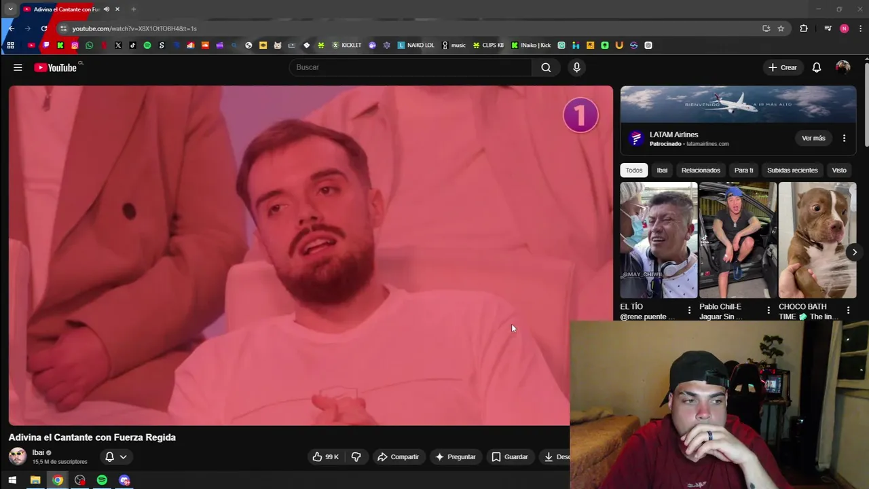Select the Para ti filter chip
This screenshot has height=489, width=869.
click(x=743, y=170)
